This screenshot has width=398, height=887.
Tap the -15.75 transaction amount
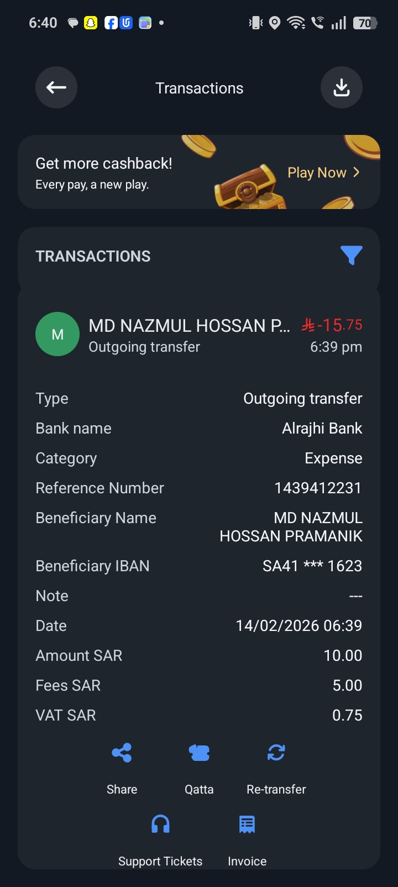[x=332, y=325]
